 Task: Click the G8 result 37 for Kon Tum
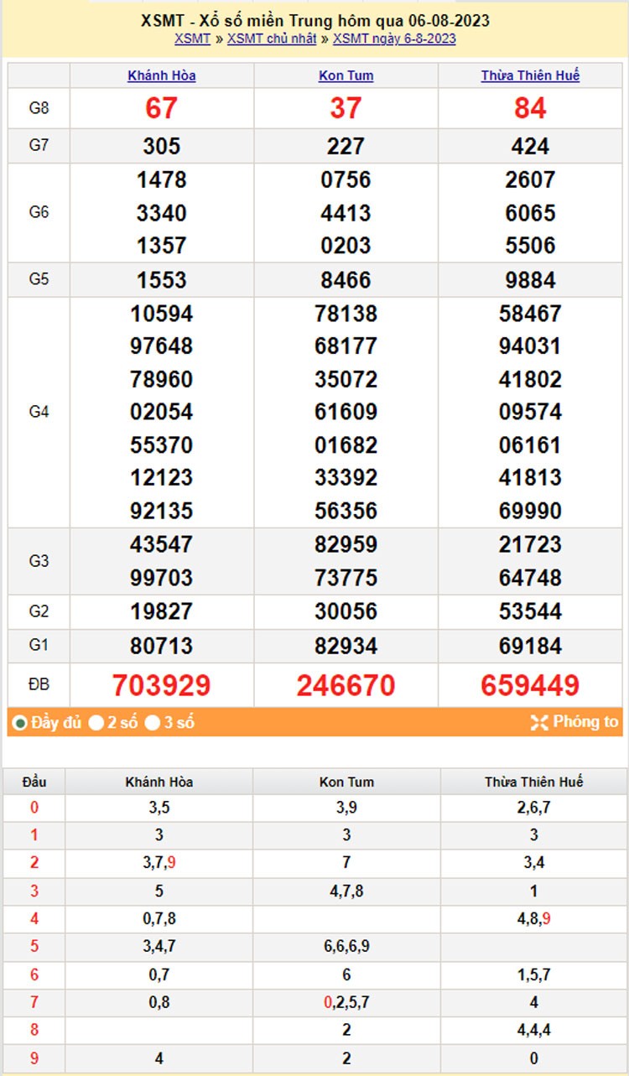click(x=346, y=108)
